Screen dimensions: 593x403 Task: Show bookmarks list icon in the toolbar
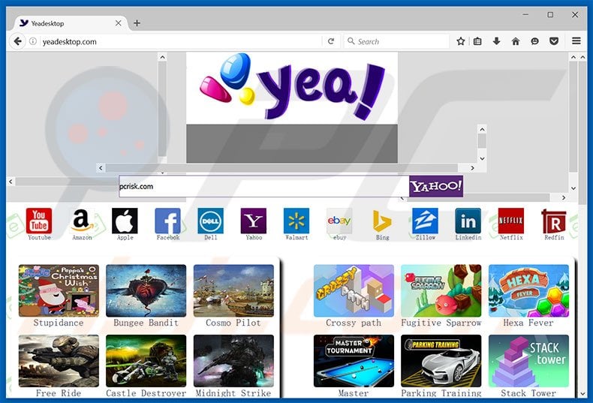point(477,41)
